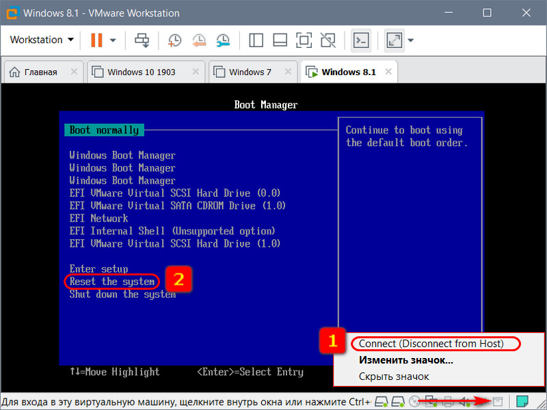Click the 'Continue to boot using' help text
This screenshot has width=547, height=410.
point(404,130)
